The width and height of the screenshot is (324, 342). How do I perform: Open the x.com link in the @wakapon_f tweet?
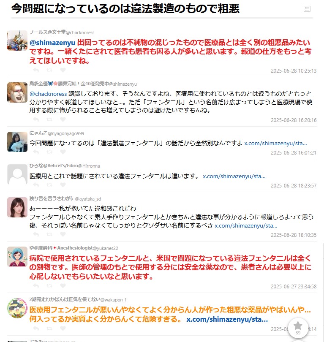(x=227, y=319)
